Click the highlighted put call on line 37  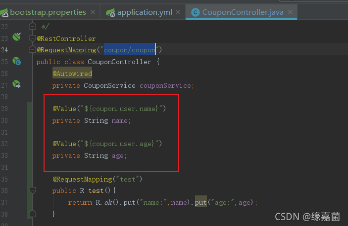click(201, 202)
